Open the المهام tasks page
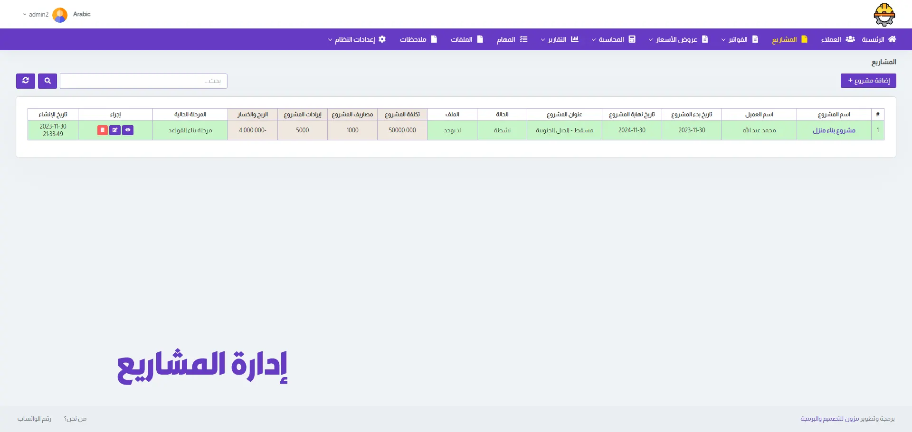The image size is (912, 432). (x=512, y=39)
